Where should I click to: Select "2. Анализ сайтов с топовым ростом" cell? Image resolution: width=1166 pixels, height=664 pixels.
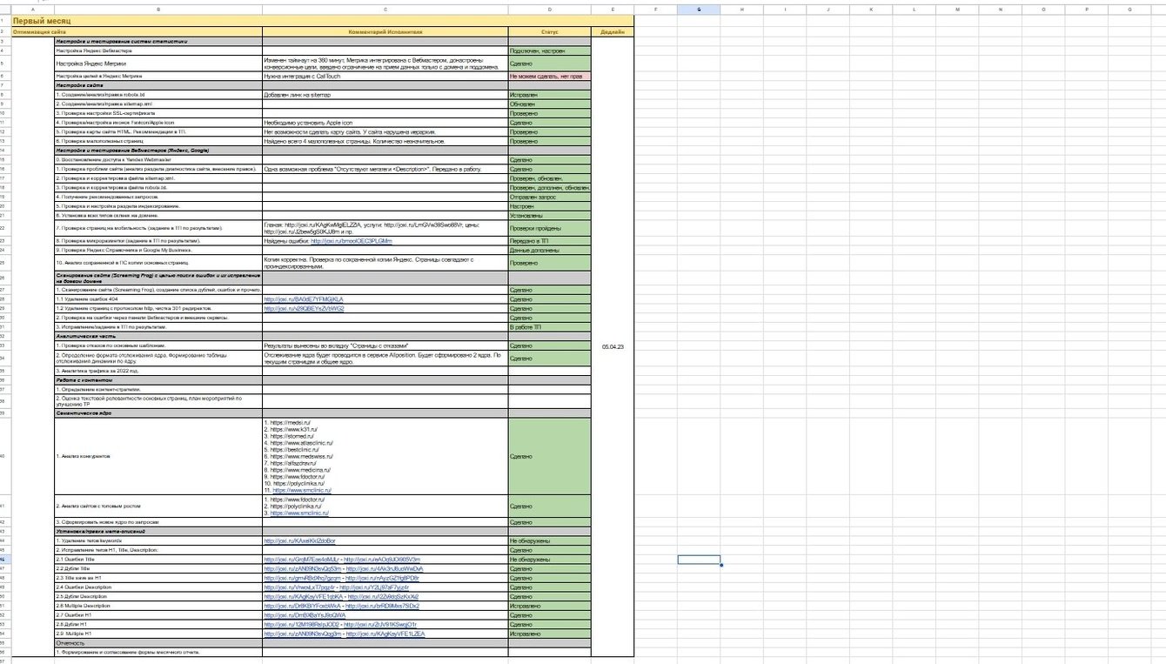pyautogui.click(x=158, y=506)
